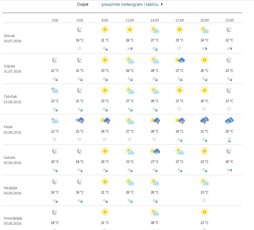This screenshot has height=230, width=254.
Task: Click the night thunderstorm icon for Petak 5:00
Action: point(80,121)
